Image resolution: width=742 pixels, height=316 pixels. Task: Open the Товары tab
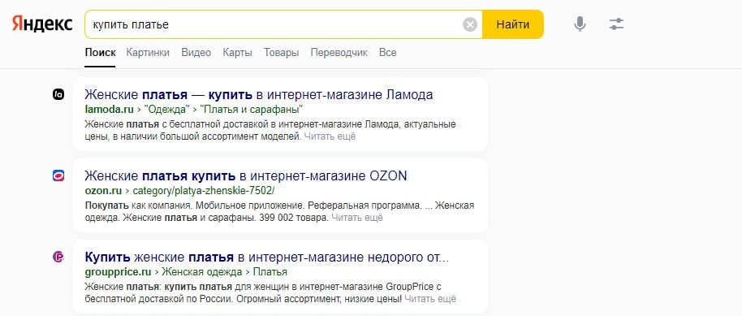tap(281, 53)
